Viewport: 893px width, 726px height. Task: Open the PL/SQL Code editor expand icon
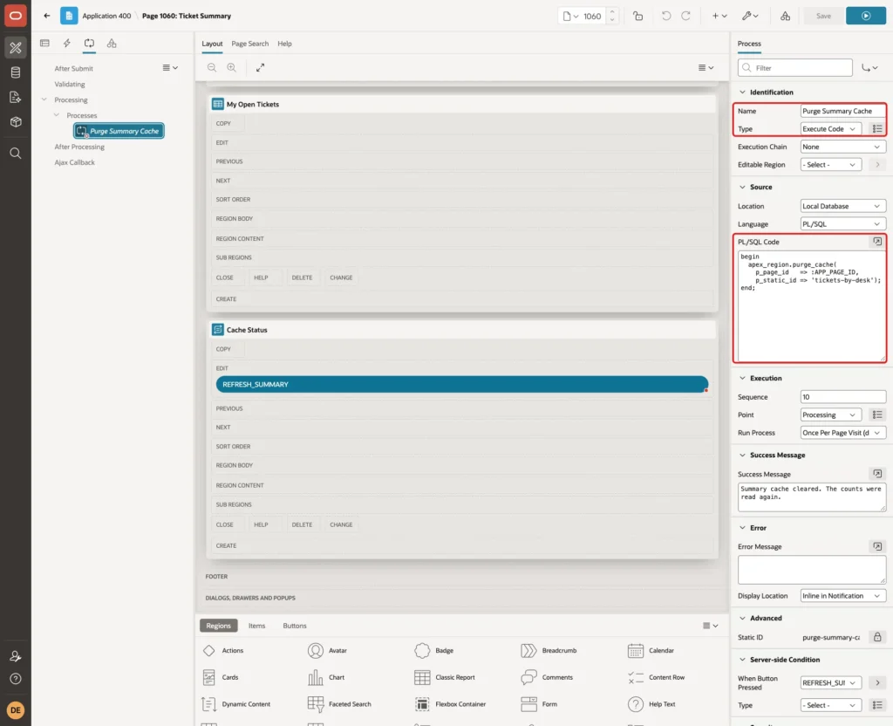pos(877,242)
